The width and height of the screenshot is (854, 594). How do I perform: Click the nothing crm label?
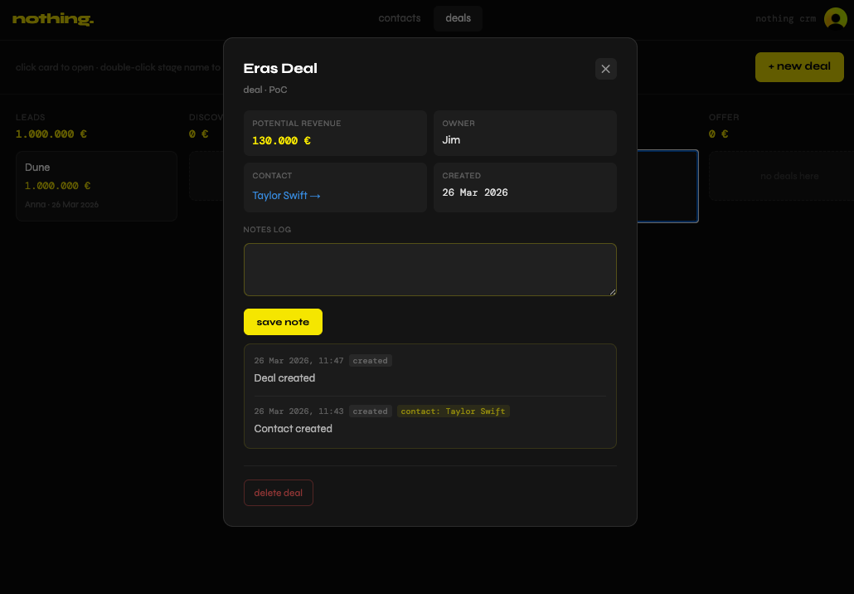pyautogui.click(x=785, y=18)
